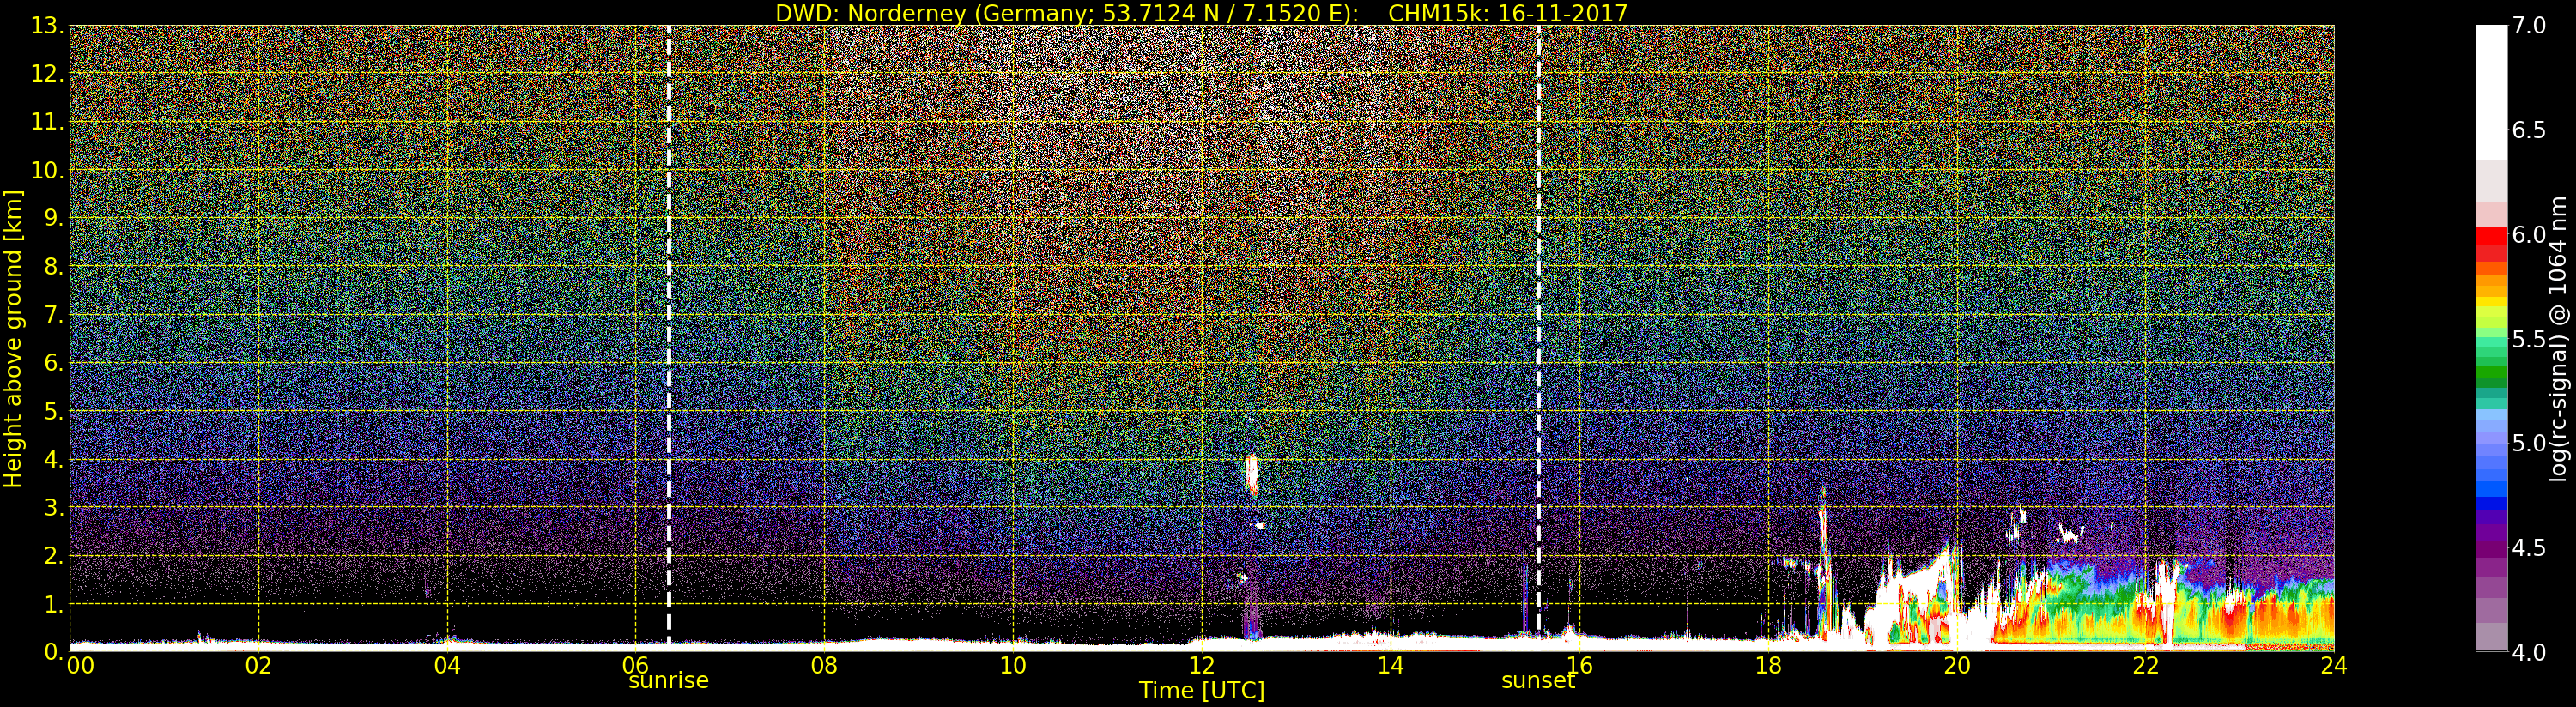Click the 12 hour tick label
This screenshot has height=707, width=2576.
pyautogui.click(x=1201, y=666)
